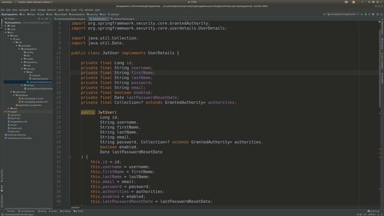Expand the target folder

pos(5,112)
